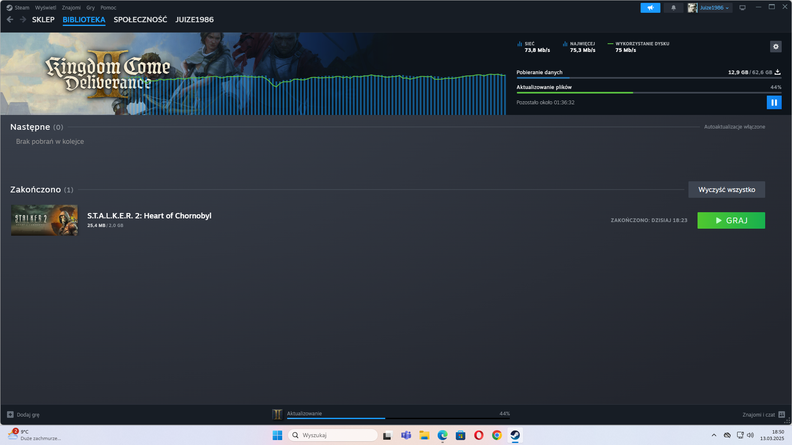Click Brak pobrań w kolejce text

click(50, 141)
